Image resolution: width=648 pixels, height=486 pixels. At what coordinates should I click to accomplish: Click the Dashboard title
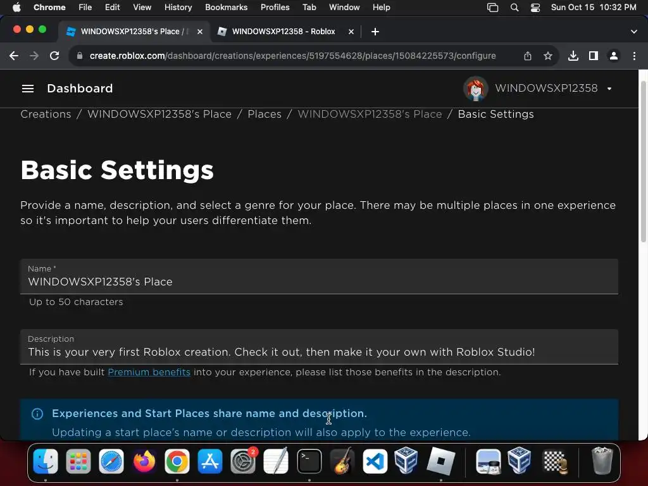[80, 89]
